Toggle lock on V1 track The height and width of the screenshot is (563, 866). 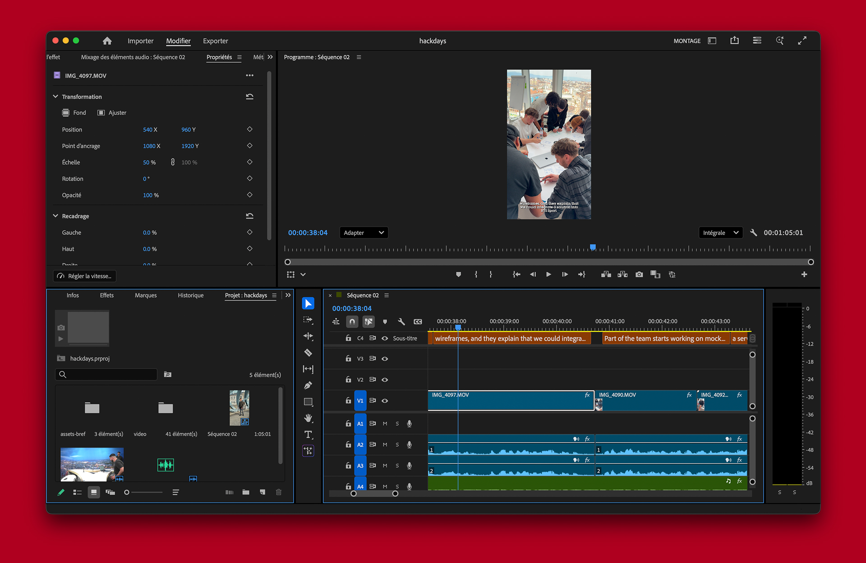(x=348, y=400)
